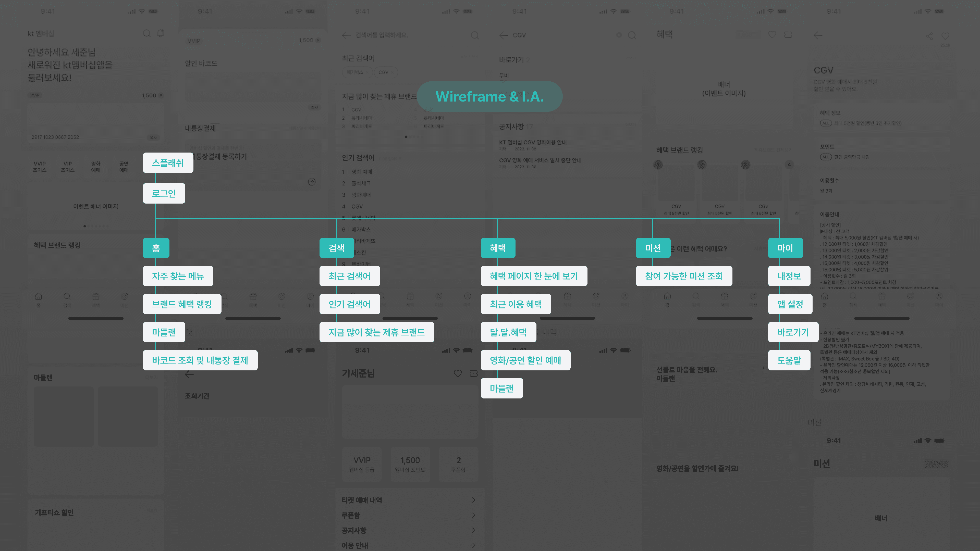Image resolution: width=980 pixels, height=551 pixels.
Task: Open the 이용 안내 row chevron
Action: coord(474,545)
